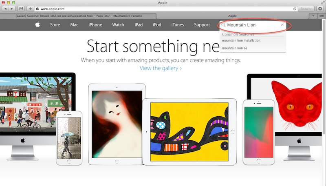Click the vertical scrollbar on the right
Viewport: 326px width, 186px height.
324,77
